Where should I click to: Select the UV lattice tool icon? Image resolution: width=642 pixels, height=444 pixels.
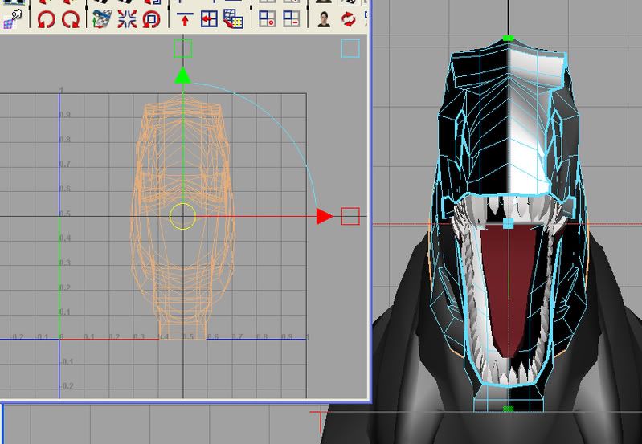pyautogui.click(x=10, y=18)
